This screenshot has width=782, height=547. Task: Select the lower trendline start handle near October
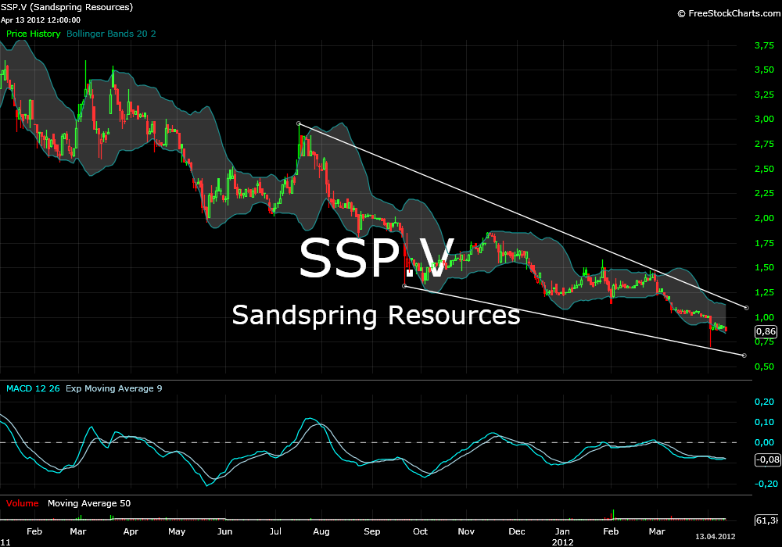click(404, 286)
